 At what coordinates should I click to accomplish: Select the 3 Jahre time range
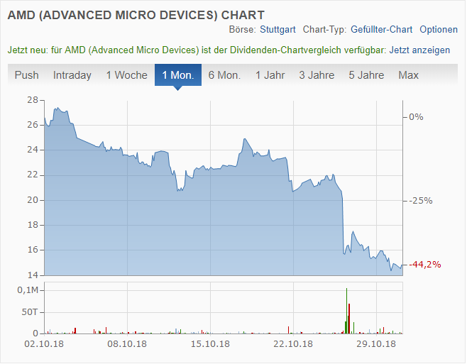click(317, 75)
